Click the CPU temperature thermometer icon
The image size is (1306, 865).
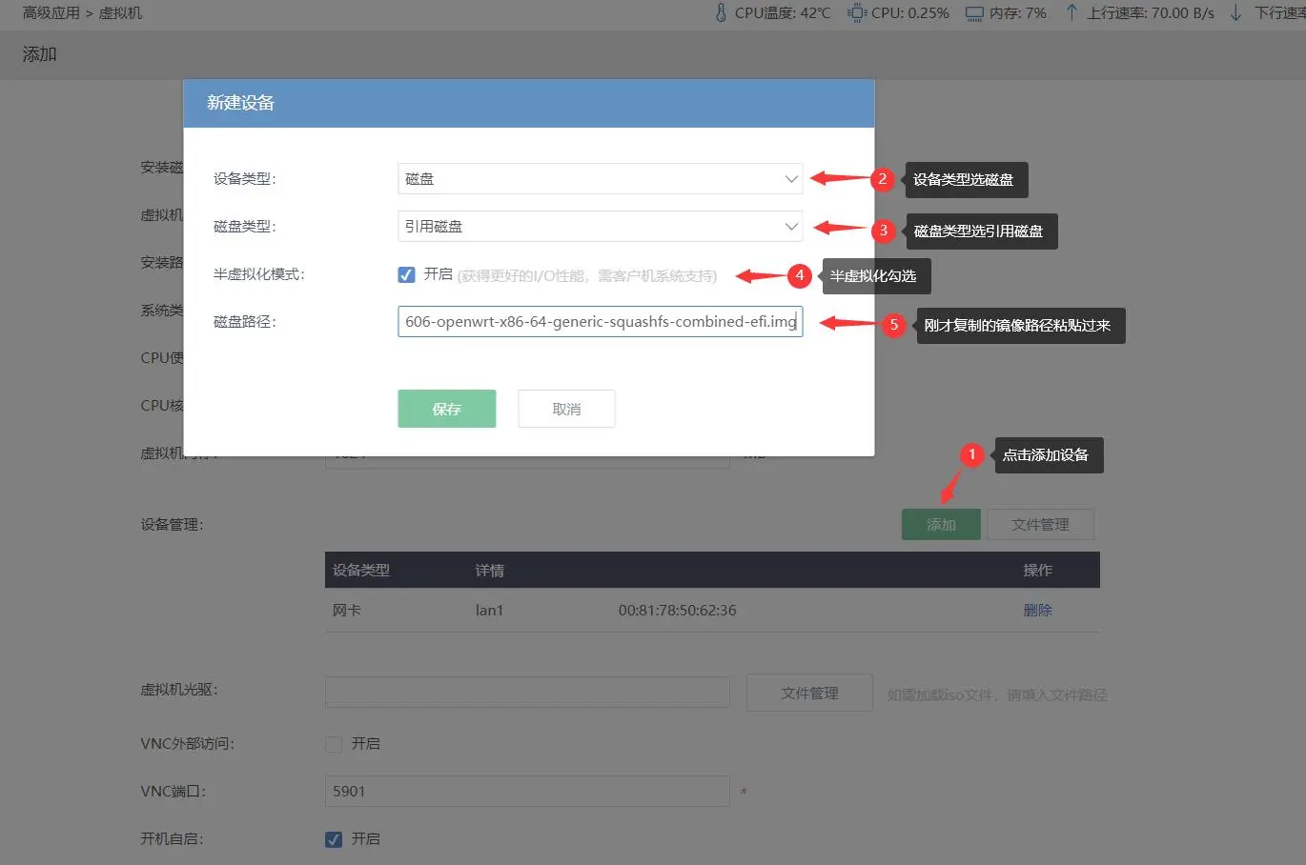[x=721, y=13]
